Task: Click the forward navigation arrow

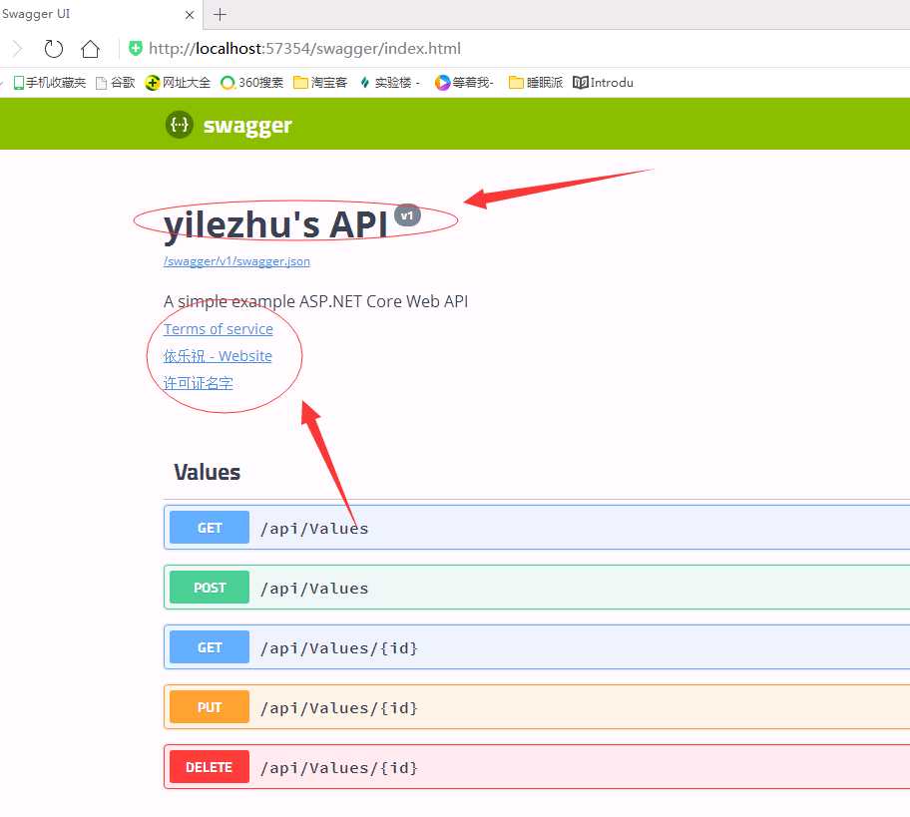Action: pyautogui.click(x=17, y=49)
